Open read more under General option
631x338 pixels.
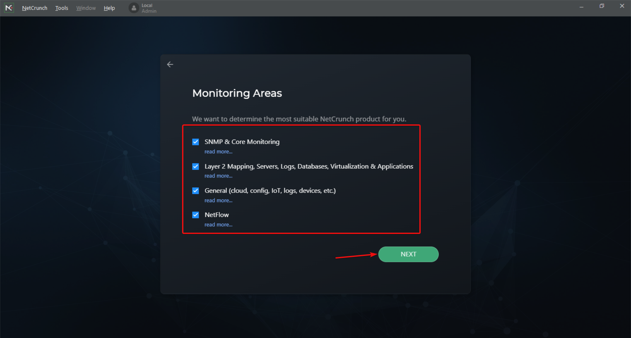pos(218,201)
